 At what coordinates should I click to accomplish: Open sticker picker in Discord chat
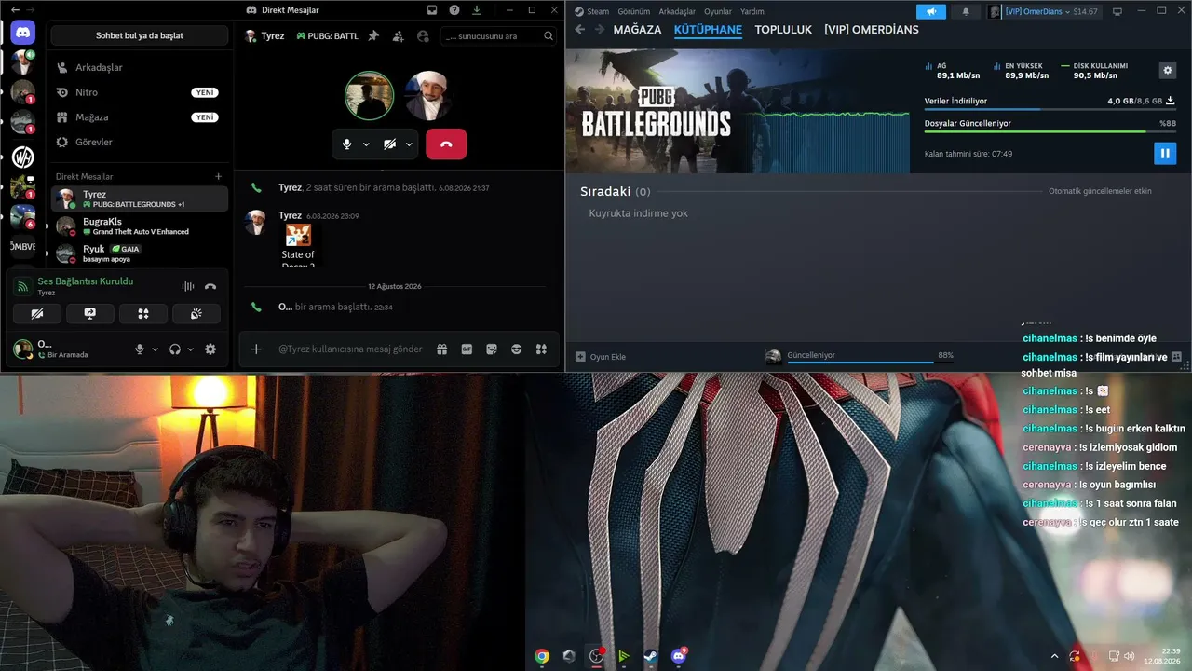coord(492,349)
